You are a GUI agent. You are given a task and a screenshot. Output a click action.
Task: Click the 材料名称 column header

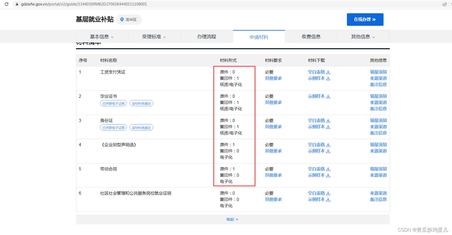tap(108, 60)
